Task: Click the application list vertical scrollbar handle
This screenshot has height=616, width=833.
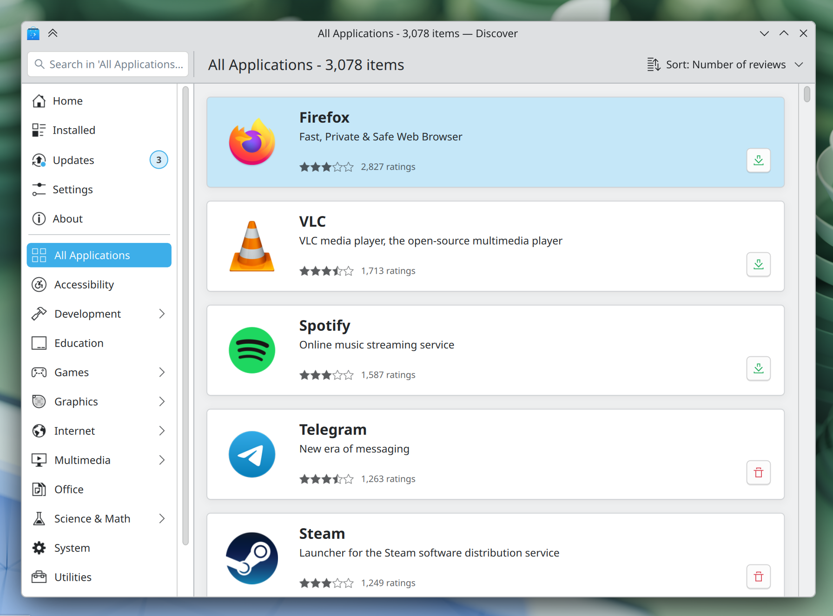Action: tap(807, 94)
